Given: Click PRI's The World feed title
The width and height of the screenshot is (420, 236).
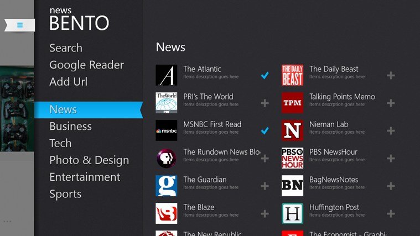Looking at the screenshot, I should (x=208, y=97).
